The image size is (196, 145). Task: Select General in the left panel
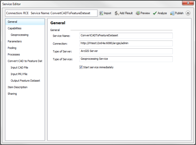tap(13, 22)
